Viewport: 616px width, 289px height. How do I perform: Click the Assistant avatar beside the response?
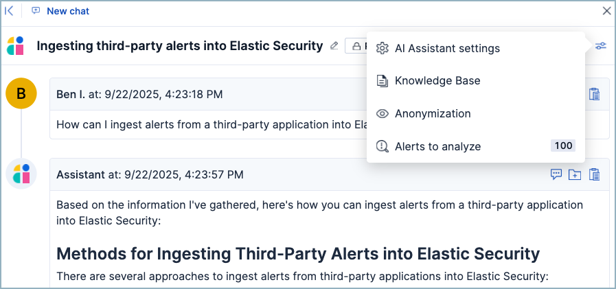click(x=21, y=174)
